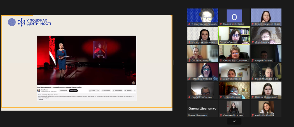Click the black Subscribe button
The height and width of the screenshot is (127, 294).
pos(73,91)
